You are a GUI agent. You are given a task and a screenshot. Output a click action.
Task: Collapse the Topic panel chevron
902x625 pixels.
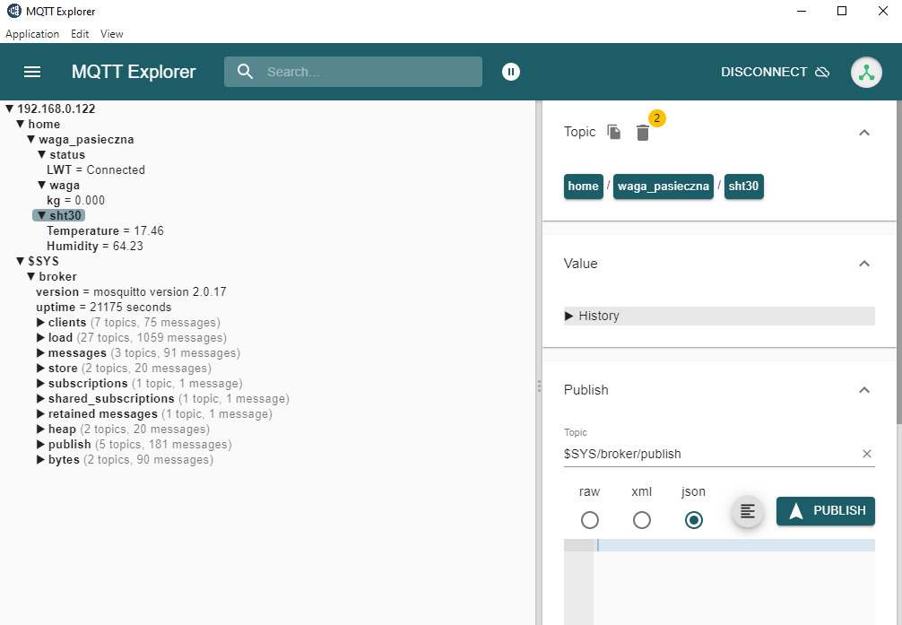pyautogui.click(x=864, y=133)
